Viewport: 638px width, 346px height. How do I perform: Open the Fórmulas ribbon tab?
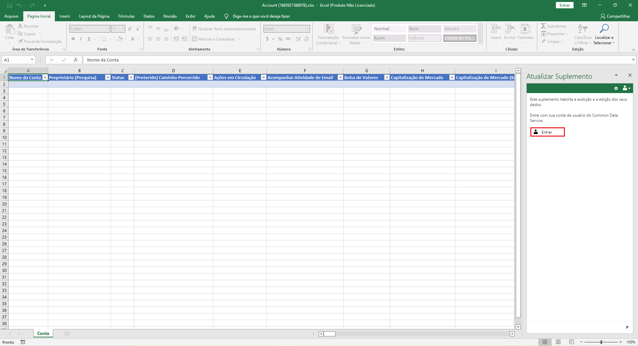coord(126,16)
